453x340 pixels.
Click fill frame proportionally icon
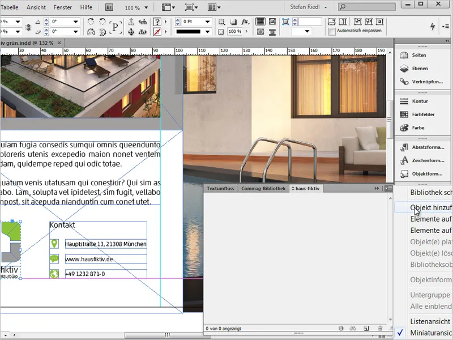331,22
